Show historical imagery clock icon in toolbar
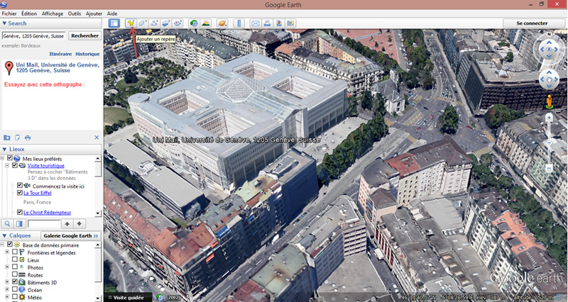Screen dimensions: 568x302 (194, 23)
